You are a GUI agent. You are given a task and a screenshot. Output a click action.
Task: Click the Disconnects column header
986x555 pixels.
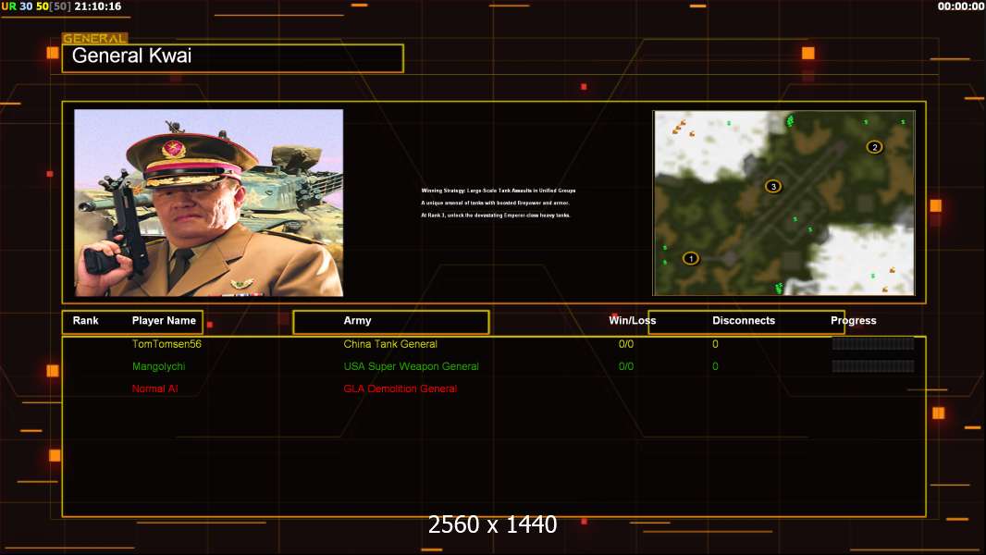744,321
